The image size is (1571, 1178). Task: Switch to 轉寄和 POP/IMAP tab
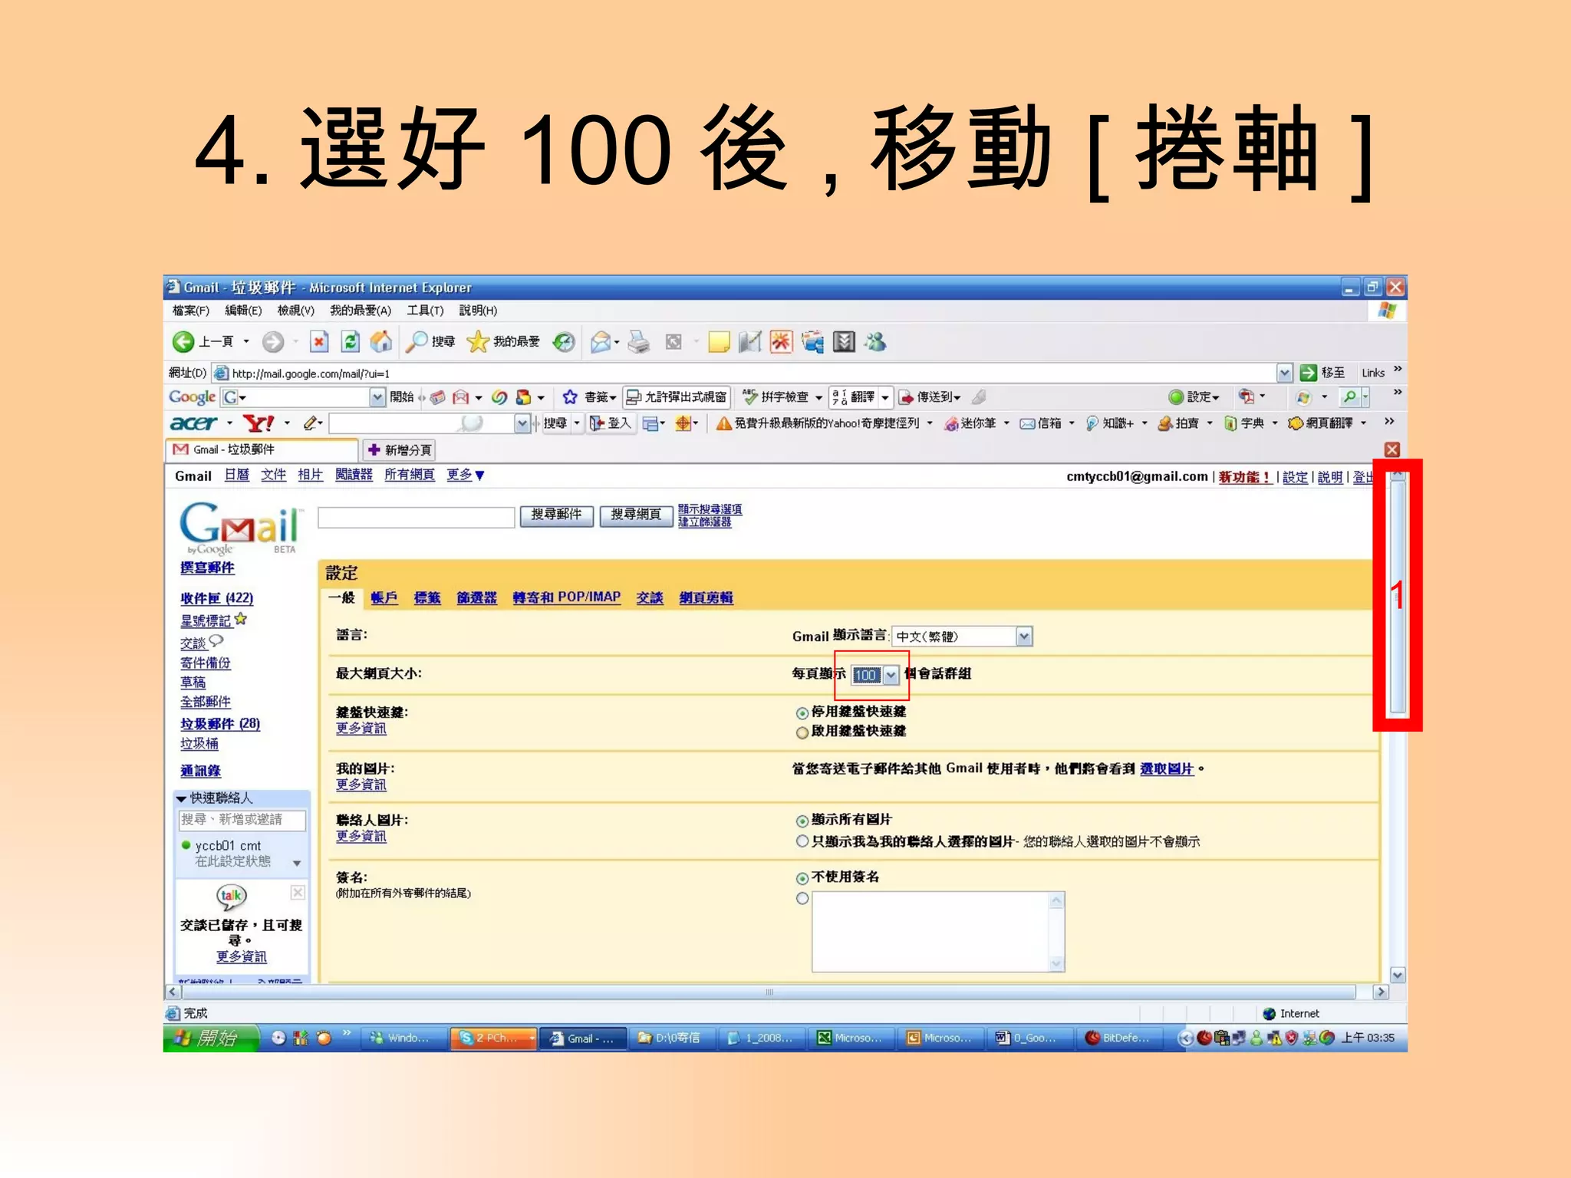point(566,597)
